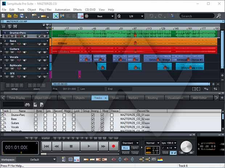The image size is (225, 168).
Task: Open the Automation menu
Action: 62,10
